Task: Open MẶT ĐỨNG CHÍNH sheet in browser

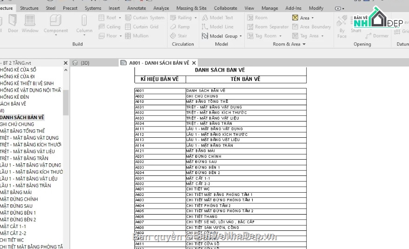Action: (x=19, y=199)
